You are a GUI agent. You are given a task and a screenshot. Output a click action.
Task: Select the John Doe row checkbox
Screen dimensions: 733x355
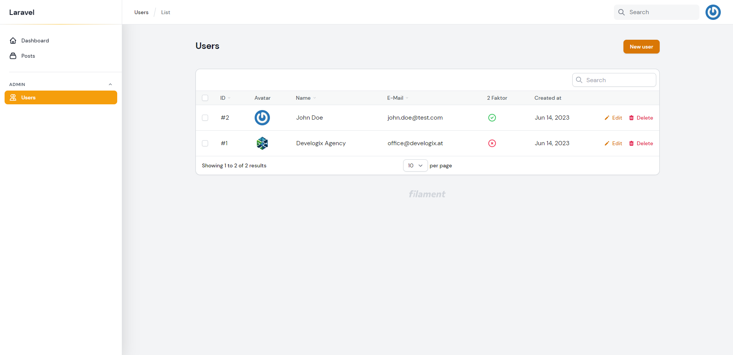click(x=205, y=118)
